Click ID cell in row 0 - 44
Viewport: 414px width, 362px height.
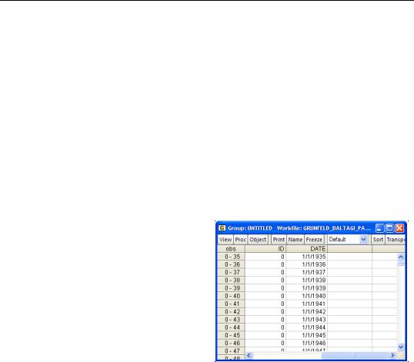[265, 327]
